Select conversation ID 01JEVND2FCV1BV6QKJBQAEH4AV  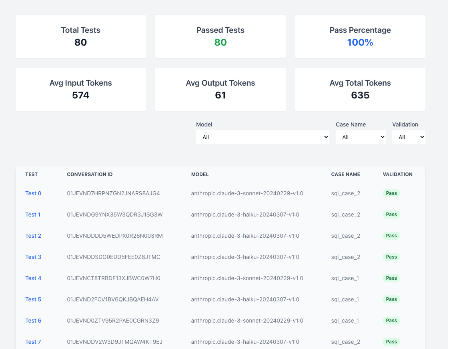coord(112,299)
